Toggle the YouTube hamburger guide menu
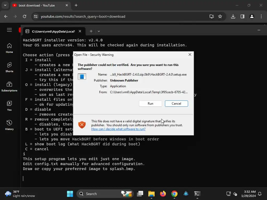The width and height of the screenshot is (267, 200). 9,30
